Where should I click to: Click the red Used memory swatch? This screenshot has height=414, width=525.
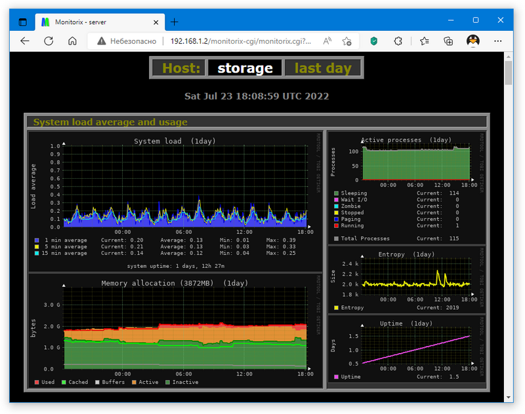(37, 383)
